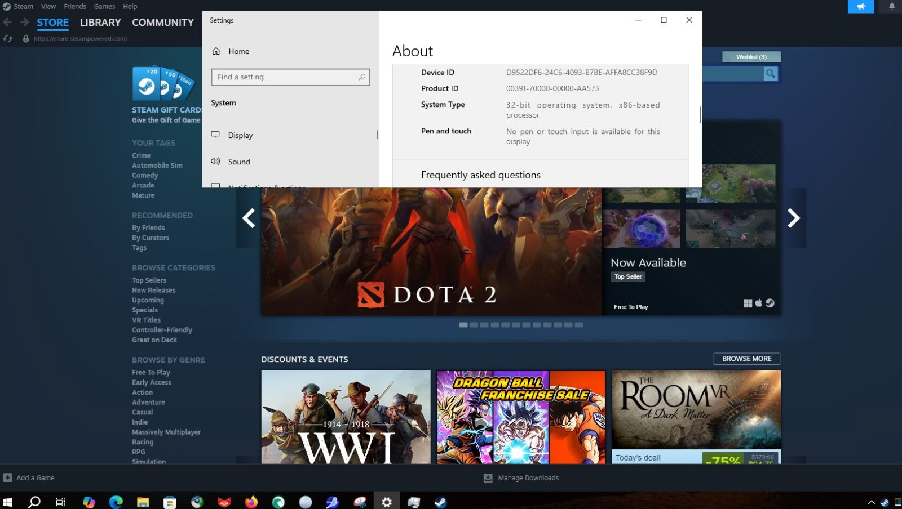Click the Sound speaker icon in Settings
902x509 pixels.
tap(215, 161)
